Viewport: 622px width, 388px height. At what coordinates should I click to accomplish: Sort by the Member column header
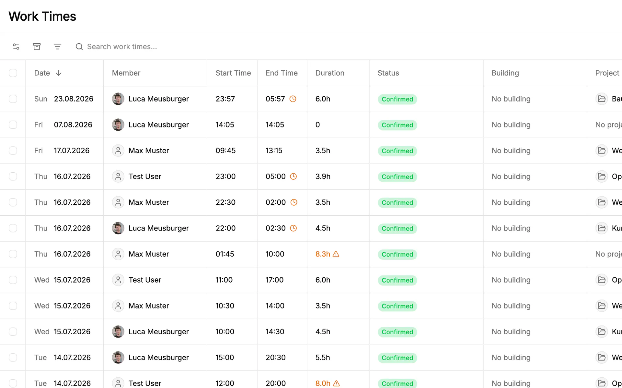click(126, 73)
